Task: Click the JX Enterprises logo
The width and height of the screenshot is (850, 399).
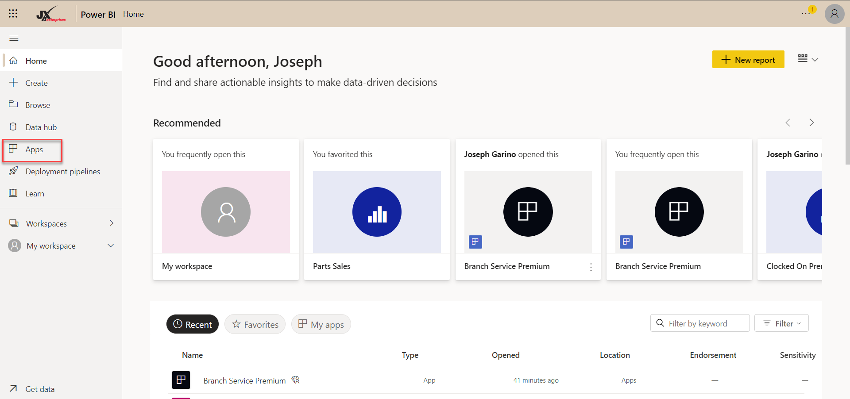Action: coord(51,14)
